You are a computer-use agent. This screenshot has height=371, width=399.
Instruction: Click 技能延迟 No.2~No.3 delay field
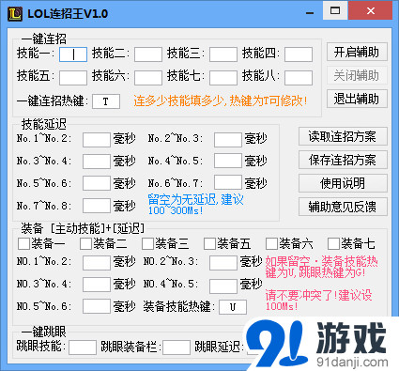point(228,140)
